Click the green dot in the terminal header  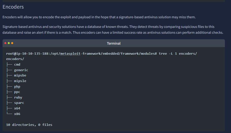coord(9,43)
